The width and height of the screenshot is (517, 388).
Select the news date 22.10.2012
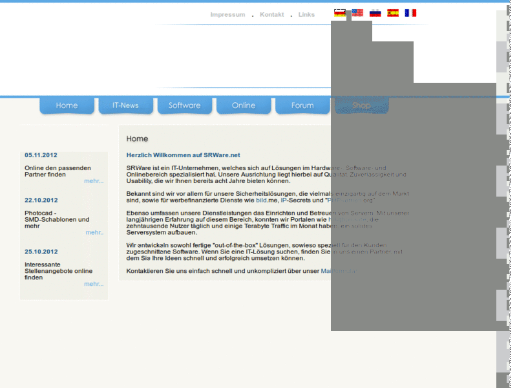pyautogui.click(x=41, y=200)
